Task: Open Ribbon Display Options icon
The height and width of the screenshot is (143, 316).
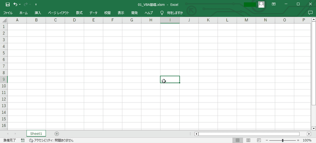Action: [x=273, y=4]
